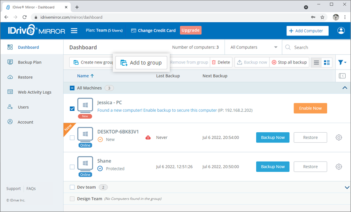Bookmark this page with star icon
The height and width of the screenshot is (212, 351).
(x=322, y=17)
